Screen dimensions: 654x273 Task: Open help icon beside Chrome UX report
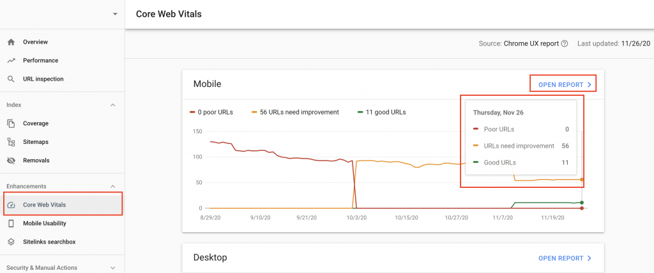(x=565, y=43)
